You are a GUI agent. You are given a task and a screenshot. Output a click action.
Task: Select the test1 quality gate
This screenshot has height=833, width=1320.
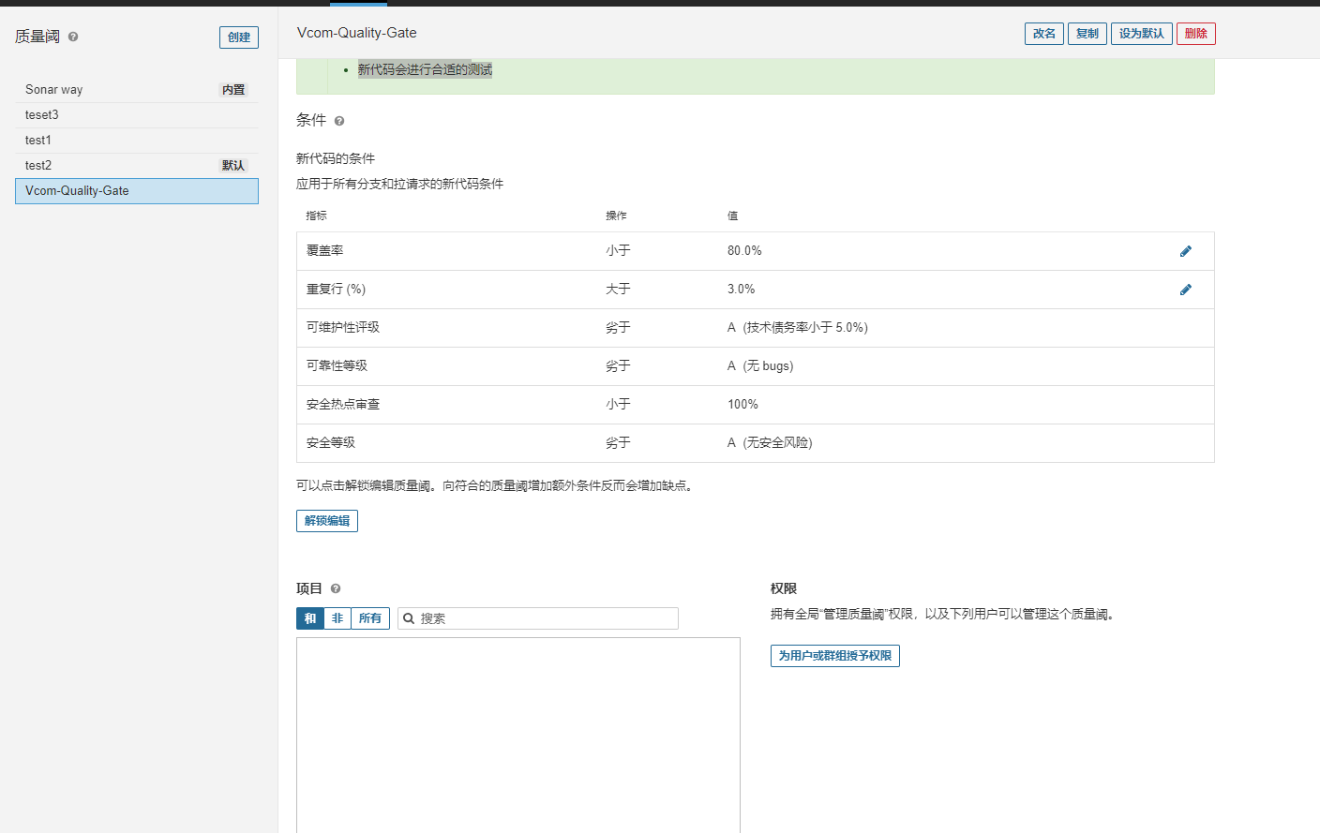137,141
